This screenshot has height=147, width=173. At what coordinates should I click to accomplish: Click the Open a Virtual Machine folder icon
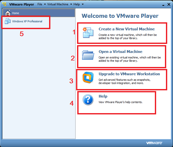pos(88,55)
